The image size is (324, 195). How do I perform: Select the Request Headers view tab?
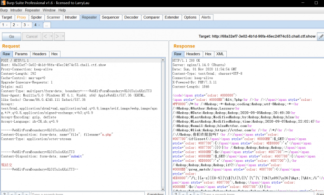(x=40, y=54)
